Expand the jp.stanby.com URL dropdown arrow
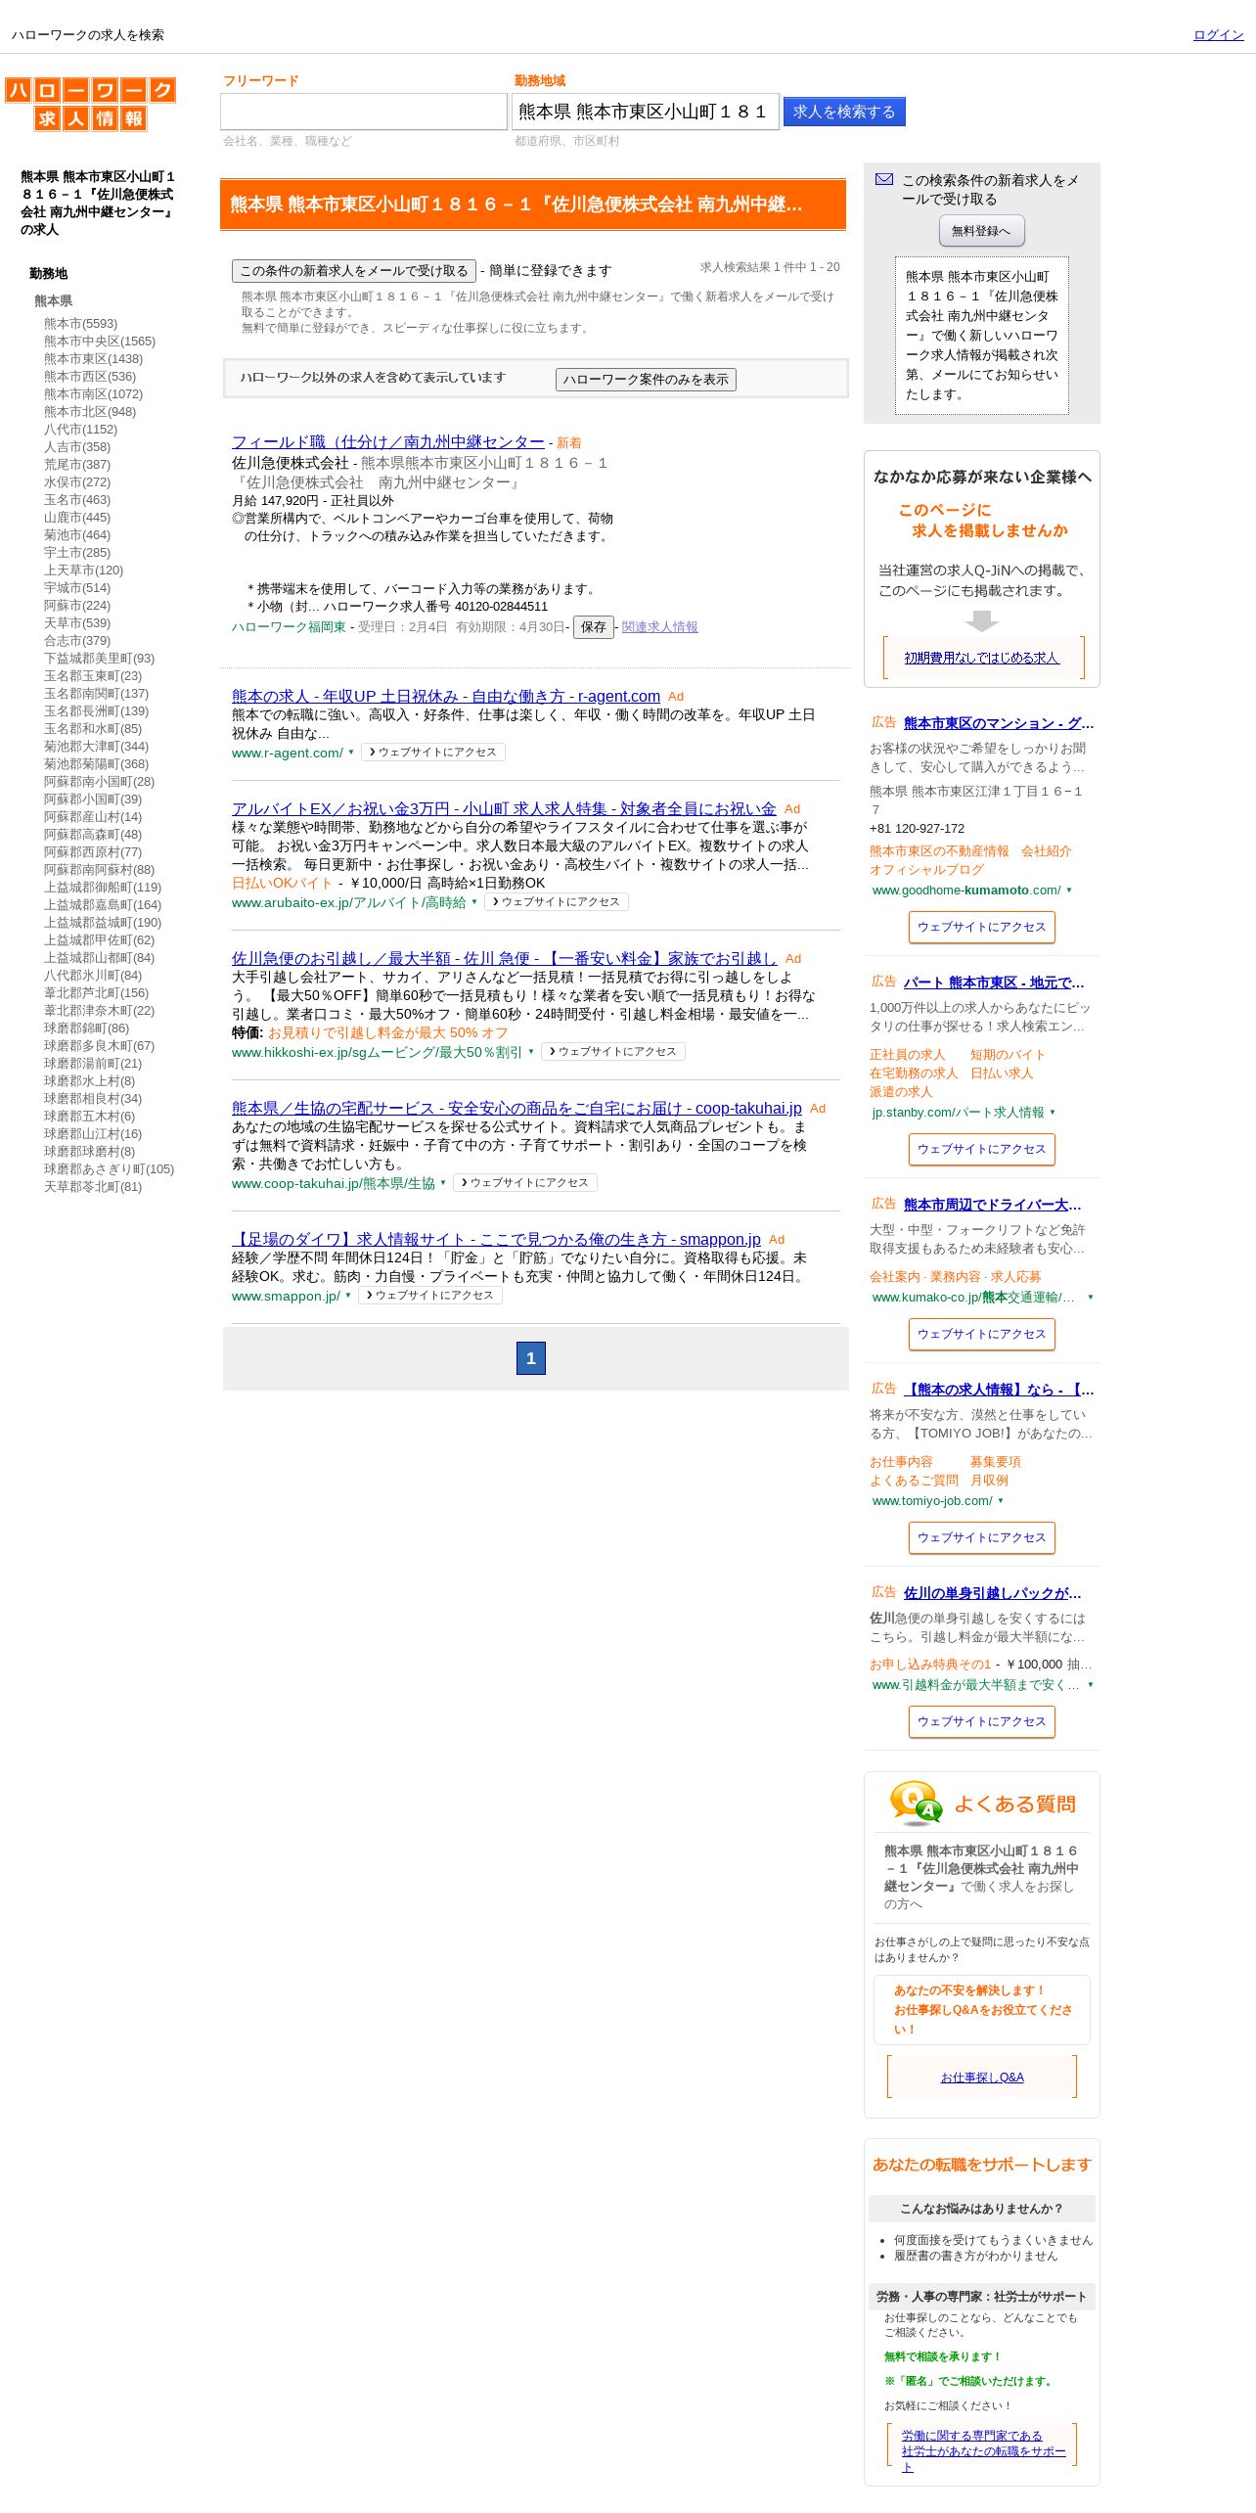1256x2513 pixels. click(1053, 1113)
